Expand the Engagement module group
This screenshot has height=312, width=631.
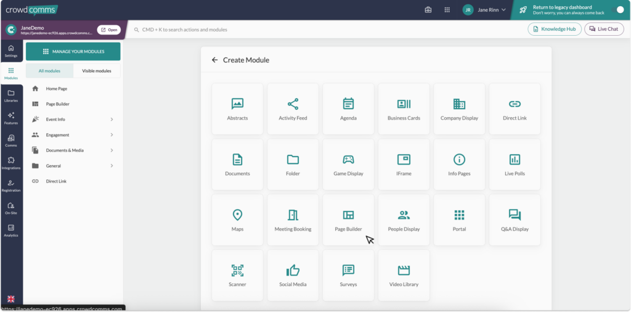[73, 135]
